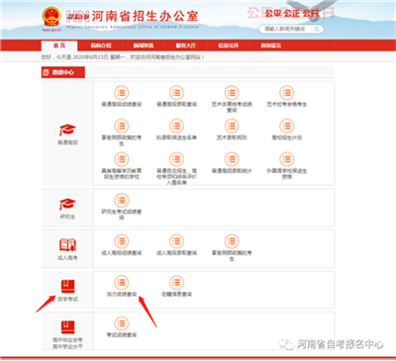Select the 普通高招 category label
Viewport: 396px width, 361px height.
click(x=67, y=142)
